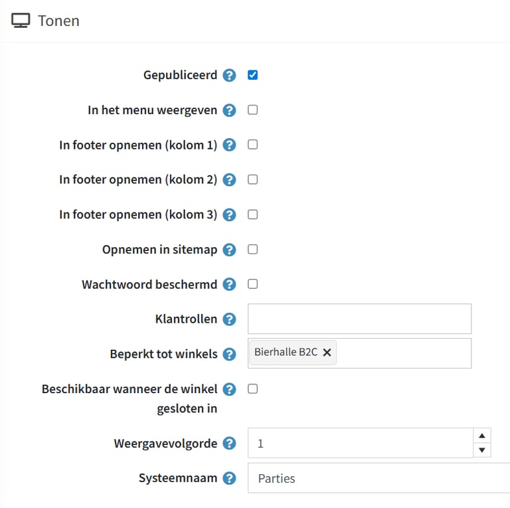Open the Klantrollen selection field
The width and height of the screenshot is (510, 508).
coord(359,319)
